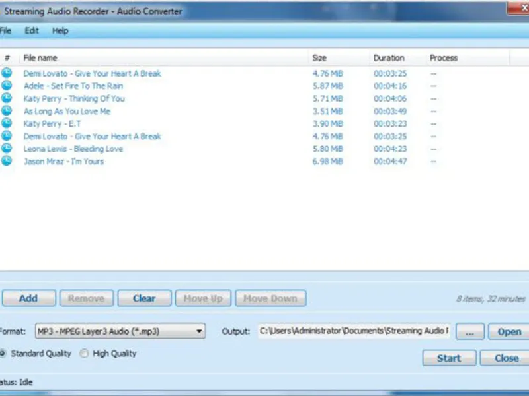Select Jason Mraz - I'm Yours
The height and width of the screenshot is (396, 529).
63,162
